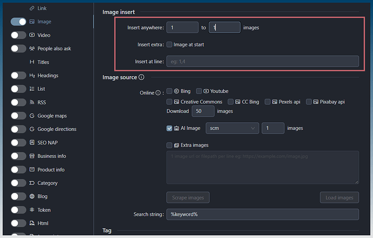The image size is (373, 238).
Task: Click the Online info circle icon
Action: pos(158,93)
